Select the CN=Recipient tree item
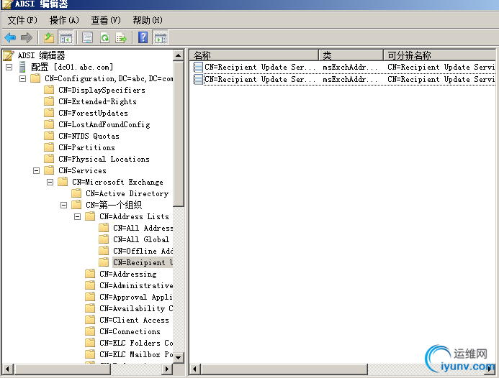Viewport: 499px width, 378px height. pos(143,262)
